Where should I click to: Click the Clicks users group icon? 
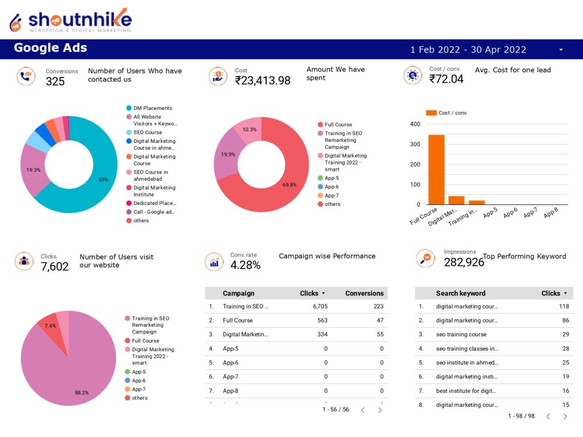tap(24, 261)
